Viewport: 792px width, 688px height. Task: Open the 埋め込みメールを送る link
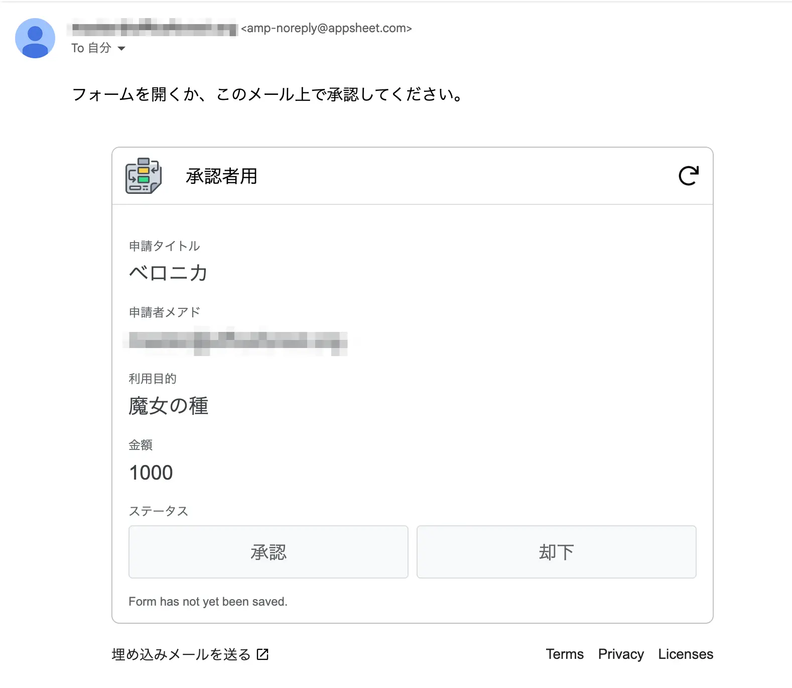click(x=181, y=654)
